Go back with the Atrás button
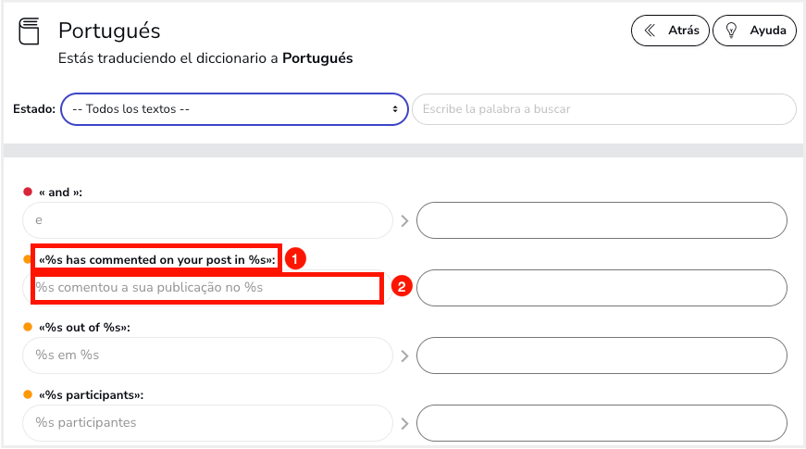806x449 pixels. click(x=670, y=31)
